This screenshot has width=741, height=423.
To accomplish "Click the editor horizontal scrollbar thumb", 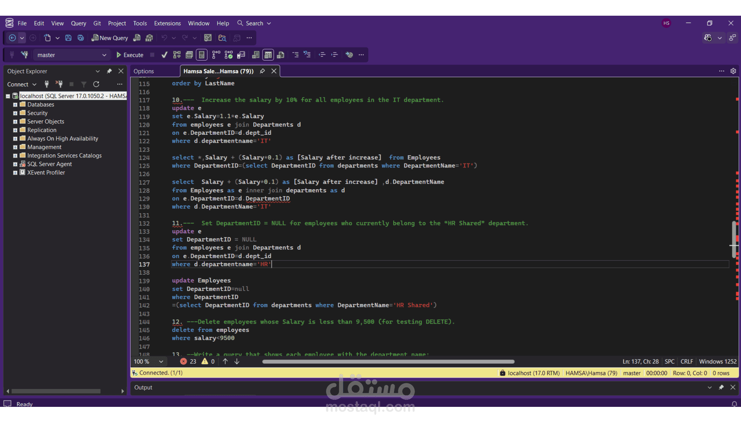I will 388,362.
